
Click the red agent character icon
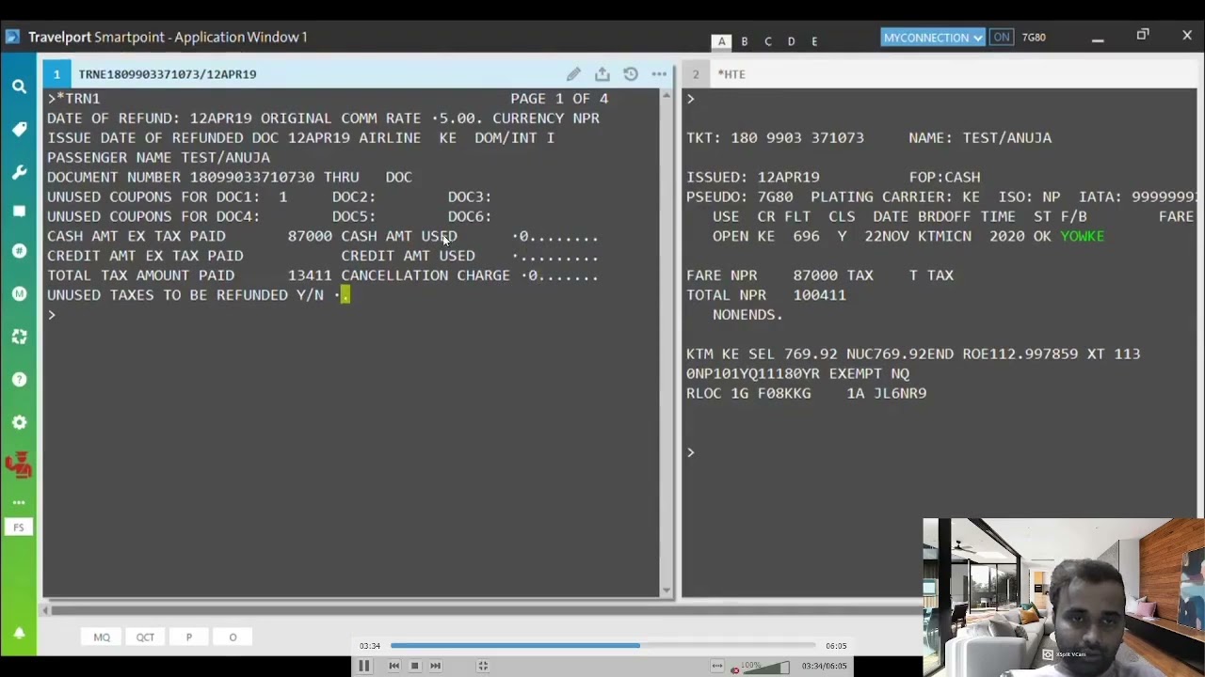pos(19,464)
